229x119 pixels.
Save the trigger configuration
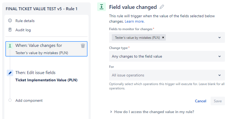[x=218, y=101]
